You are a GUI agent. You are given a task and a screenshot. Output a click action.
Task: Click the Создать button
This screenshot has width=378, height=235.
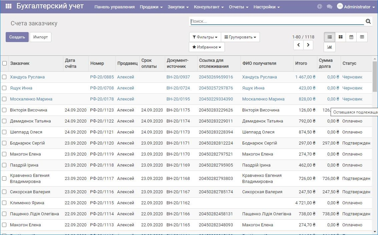(x=17, y=37)
